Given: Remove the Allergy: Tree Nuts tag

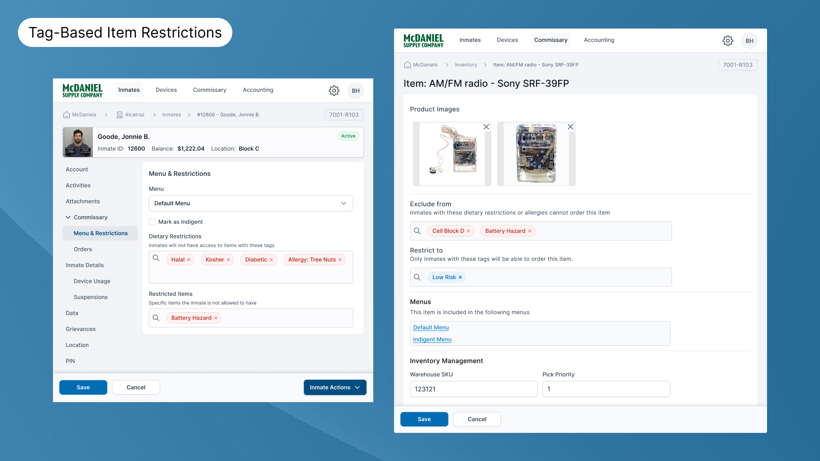Looking at the screenshot, I should 340,260.
